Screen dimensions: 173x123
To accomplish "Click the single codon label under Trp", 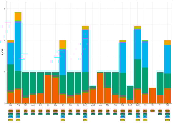I will 153,110.
